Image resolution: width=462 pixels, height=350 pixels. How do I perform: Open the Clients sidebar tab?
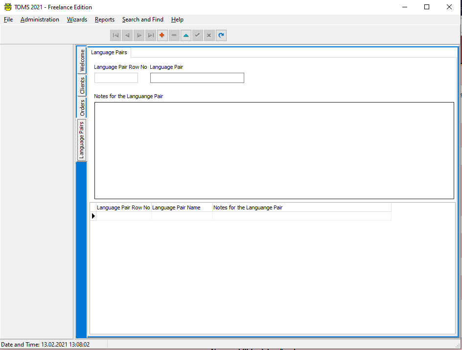[x=82, y=84]
